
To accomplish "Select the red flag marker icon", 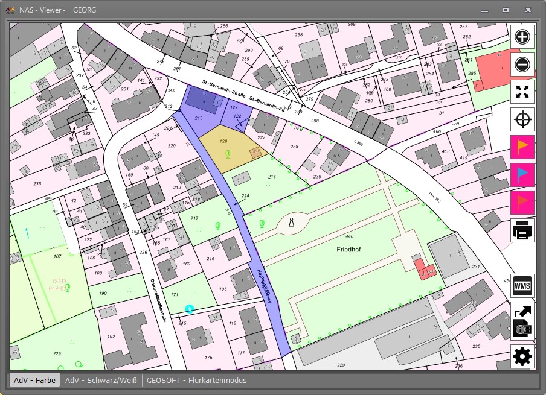I will coord(522,203).
